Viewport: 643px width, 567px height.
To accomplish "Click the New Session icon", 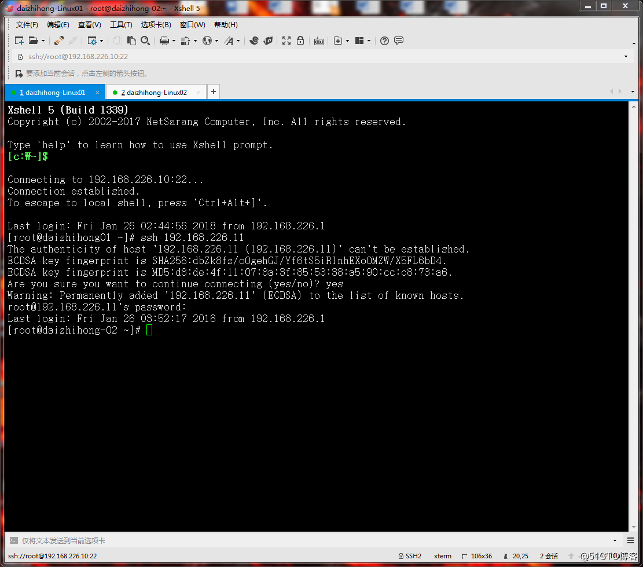I will [x=19, y=41].
